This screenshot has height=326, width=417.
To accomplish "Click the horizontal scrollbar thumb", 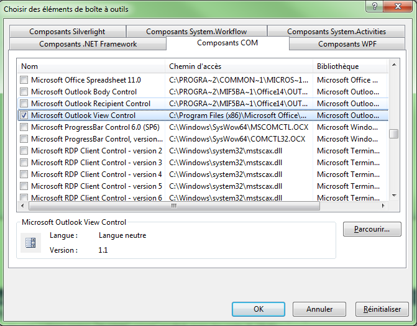I will 174,206.
